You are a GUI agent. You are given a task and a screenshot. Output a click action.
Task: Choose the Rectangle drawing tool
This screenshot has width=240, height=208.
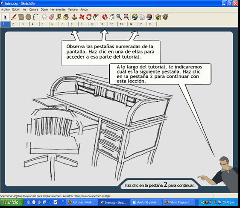(x=21, y=17)
